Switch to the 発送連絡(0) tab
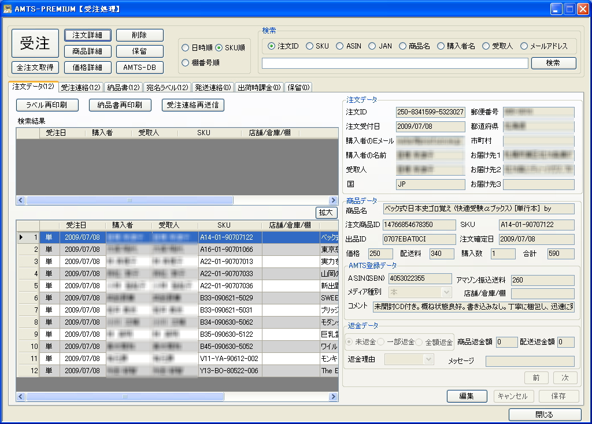The height and width of the screenshot is (424, 592). click(213, 88)
